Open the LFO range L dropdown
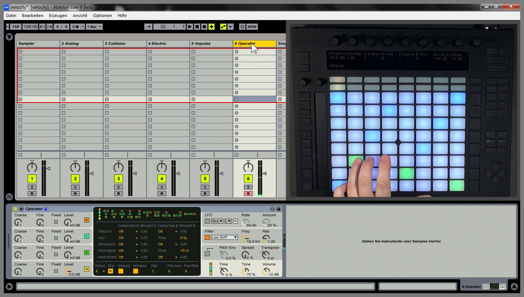 pos(228,221)
